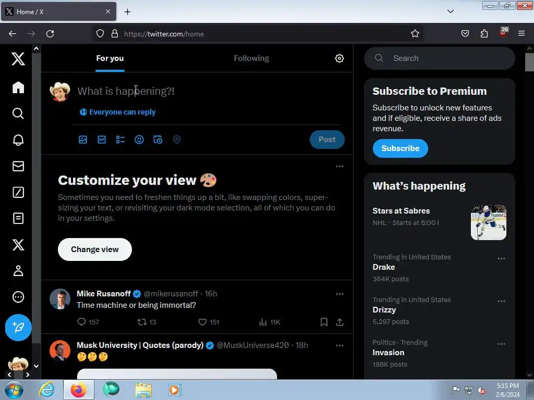Reply to Mike Rusanoff's post
This screenshot has width=534, height=400.
pos(88,322)
